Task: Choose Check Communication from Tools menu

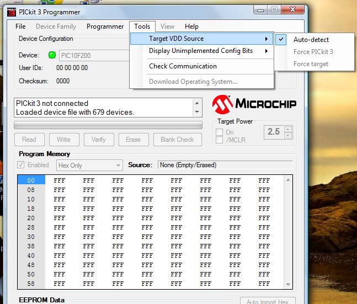Action: (201, 66)
